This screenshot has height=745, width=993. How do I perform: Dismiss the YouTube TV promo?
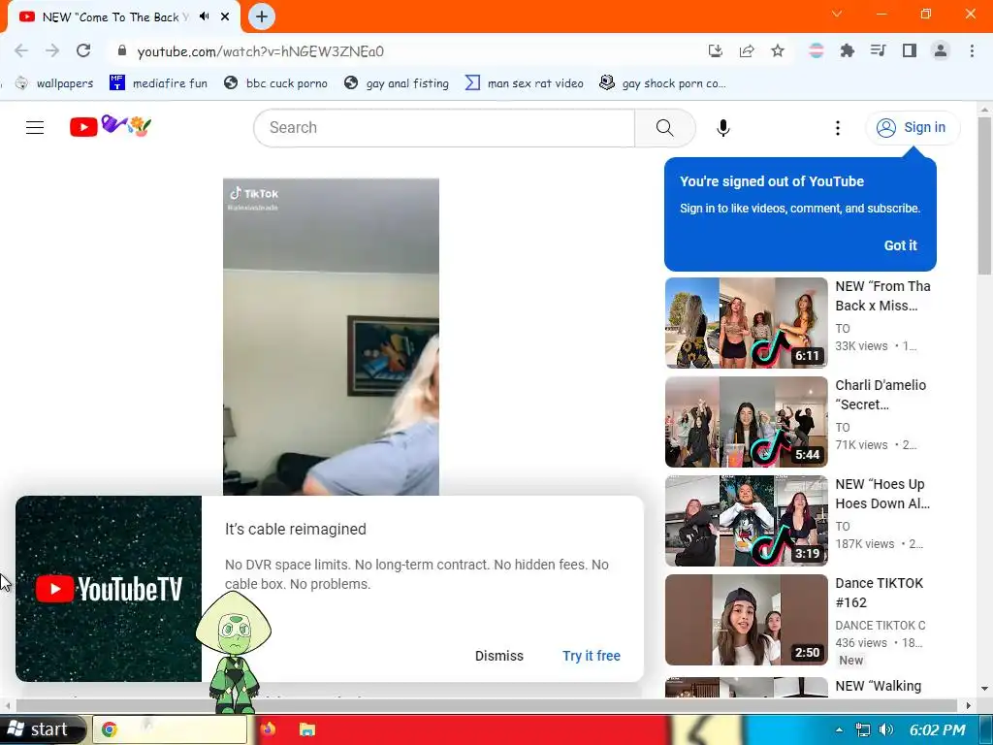[x=499, y=656]
